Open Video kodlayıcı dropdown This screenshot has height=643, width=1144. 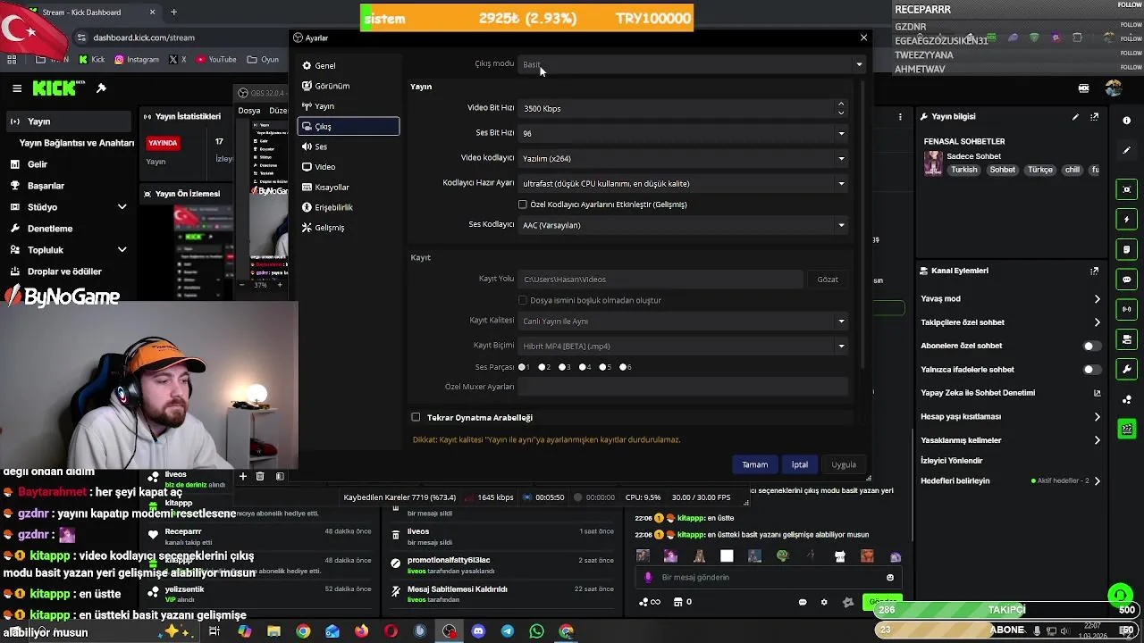tap(683, 158)
